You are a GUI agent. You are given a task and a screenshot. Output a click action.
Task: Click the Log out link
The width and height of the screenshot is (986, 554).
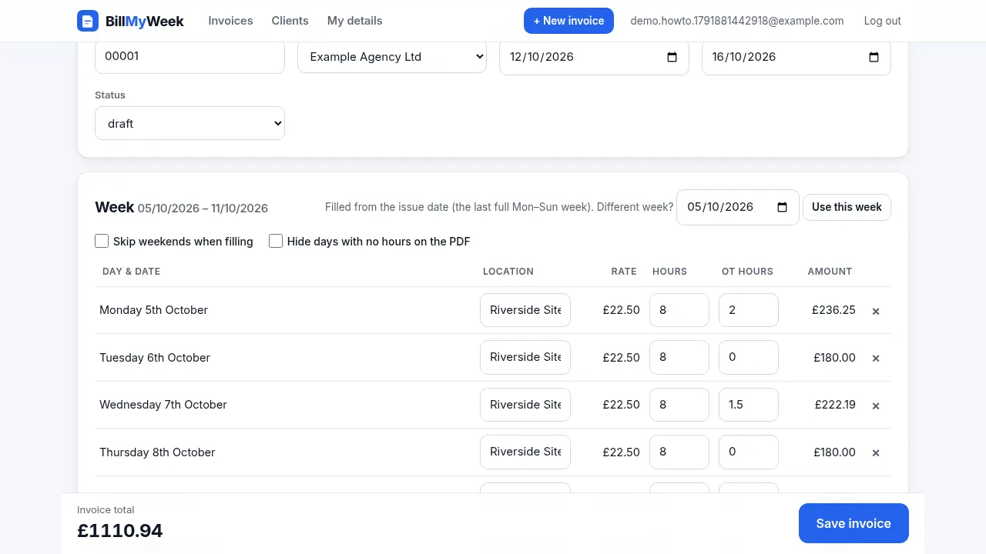882,21
